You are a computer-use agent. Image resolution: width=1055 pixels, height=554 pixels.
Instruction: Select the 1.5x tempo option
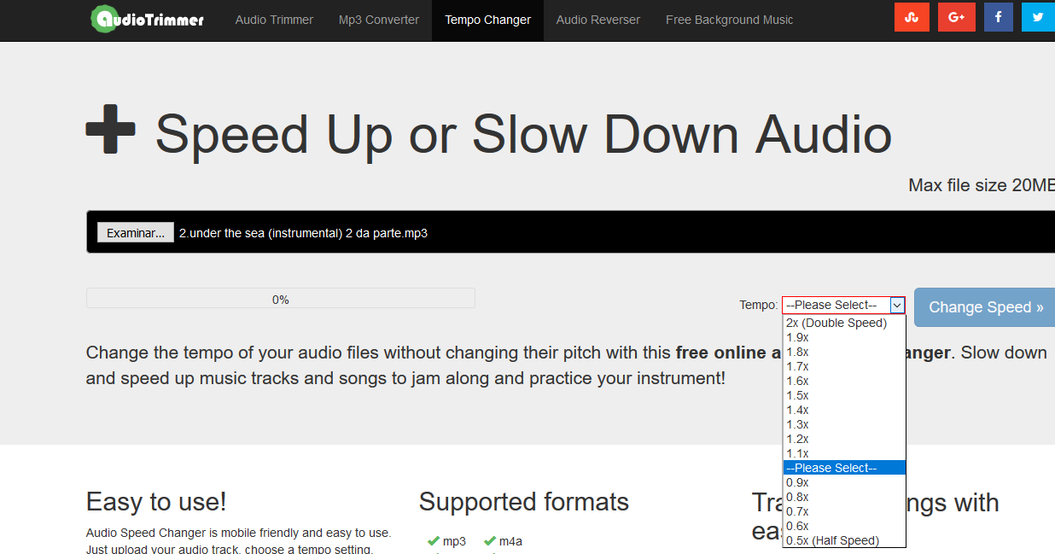[x=798, y=395]
